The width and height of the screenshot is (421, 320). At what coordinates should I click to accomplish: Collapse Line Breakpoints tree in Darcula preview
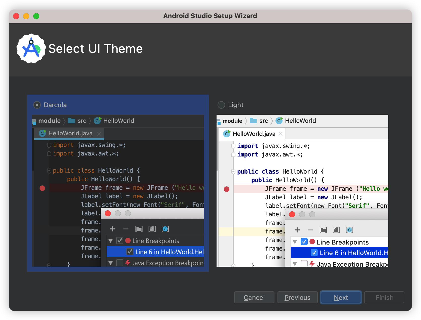111,241
